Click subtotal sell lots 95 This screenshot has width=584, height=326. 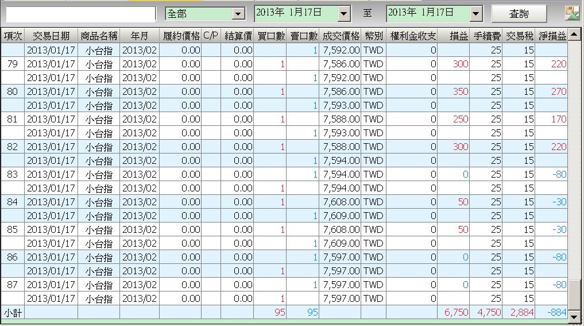click(312, 313)
